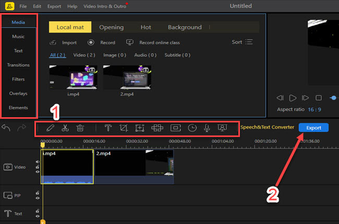Play the preview video
Image resolution: width=339 pixels, height=224 pixels.
click(293, 98)
